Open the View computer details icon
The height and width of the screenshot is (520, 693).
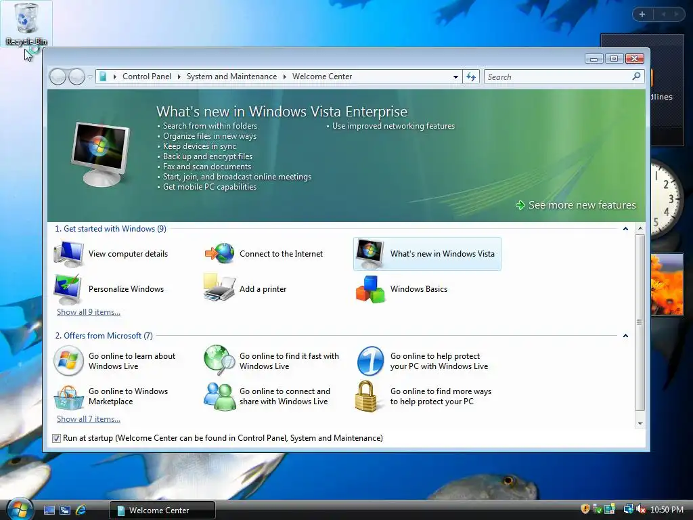(68, 254)
